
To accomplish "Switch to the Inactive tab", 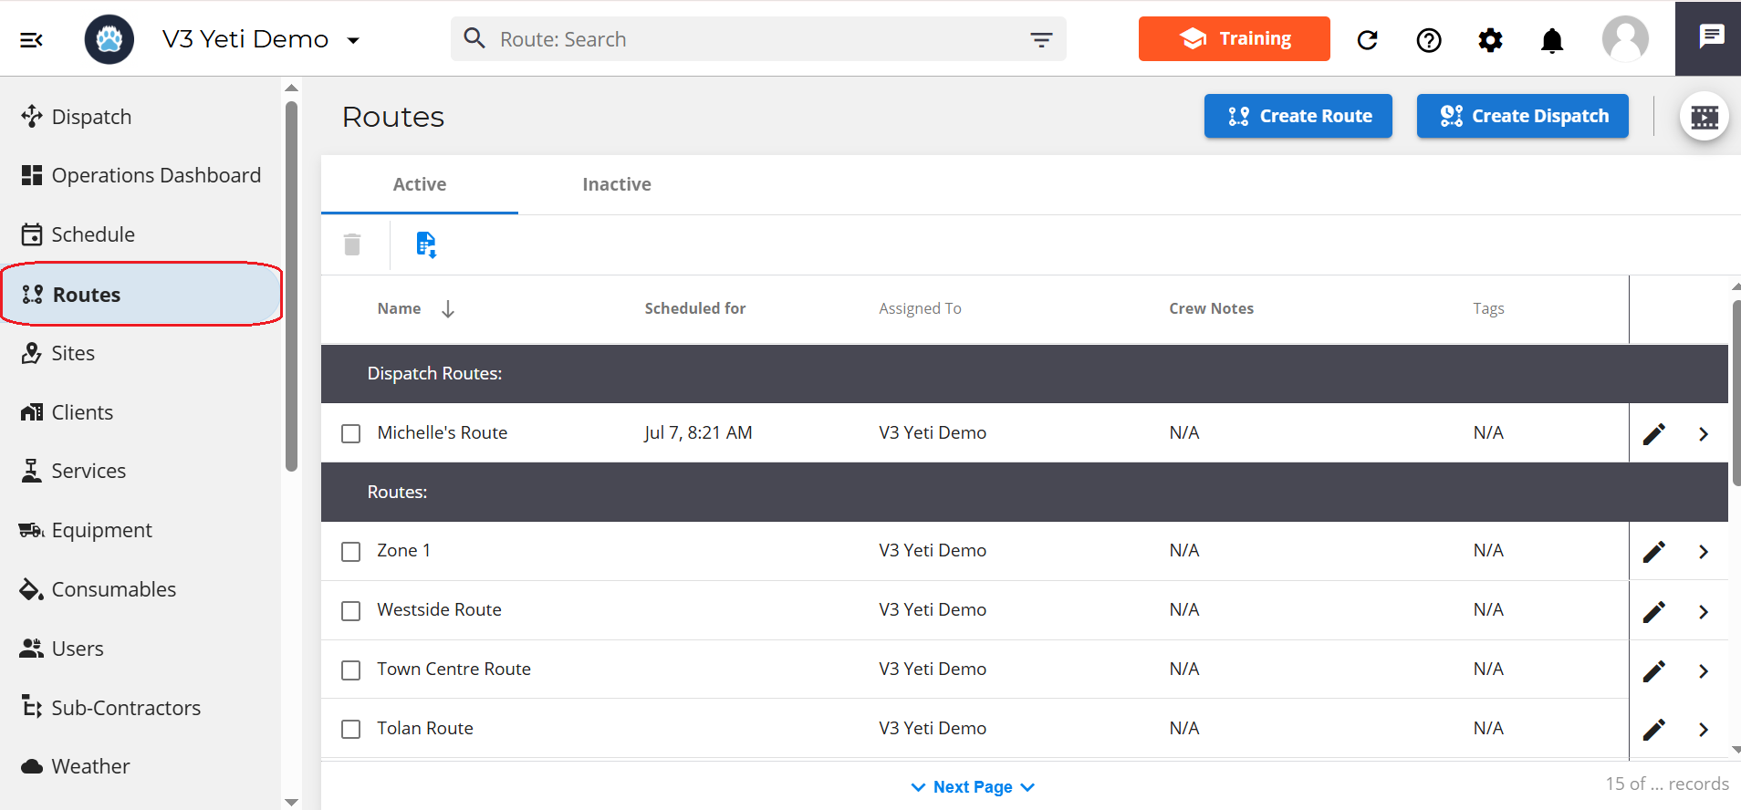I will point(617,184).
